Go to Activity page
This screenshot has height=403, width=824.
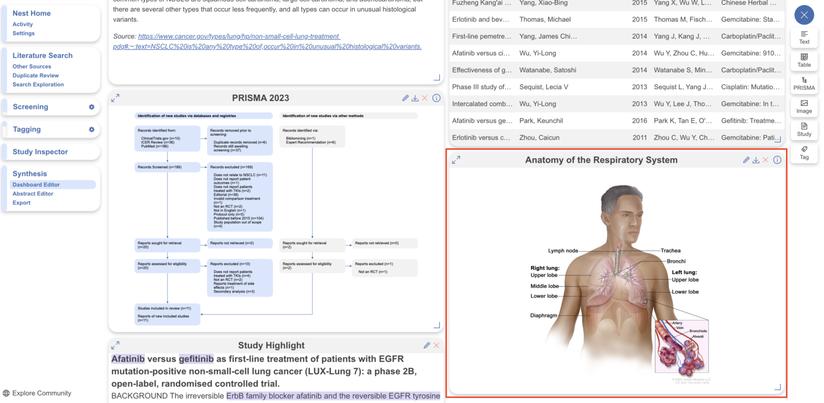tap(23, 24)
